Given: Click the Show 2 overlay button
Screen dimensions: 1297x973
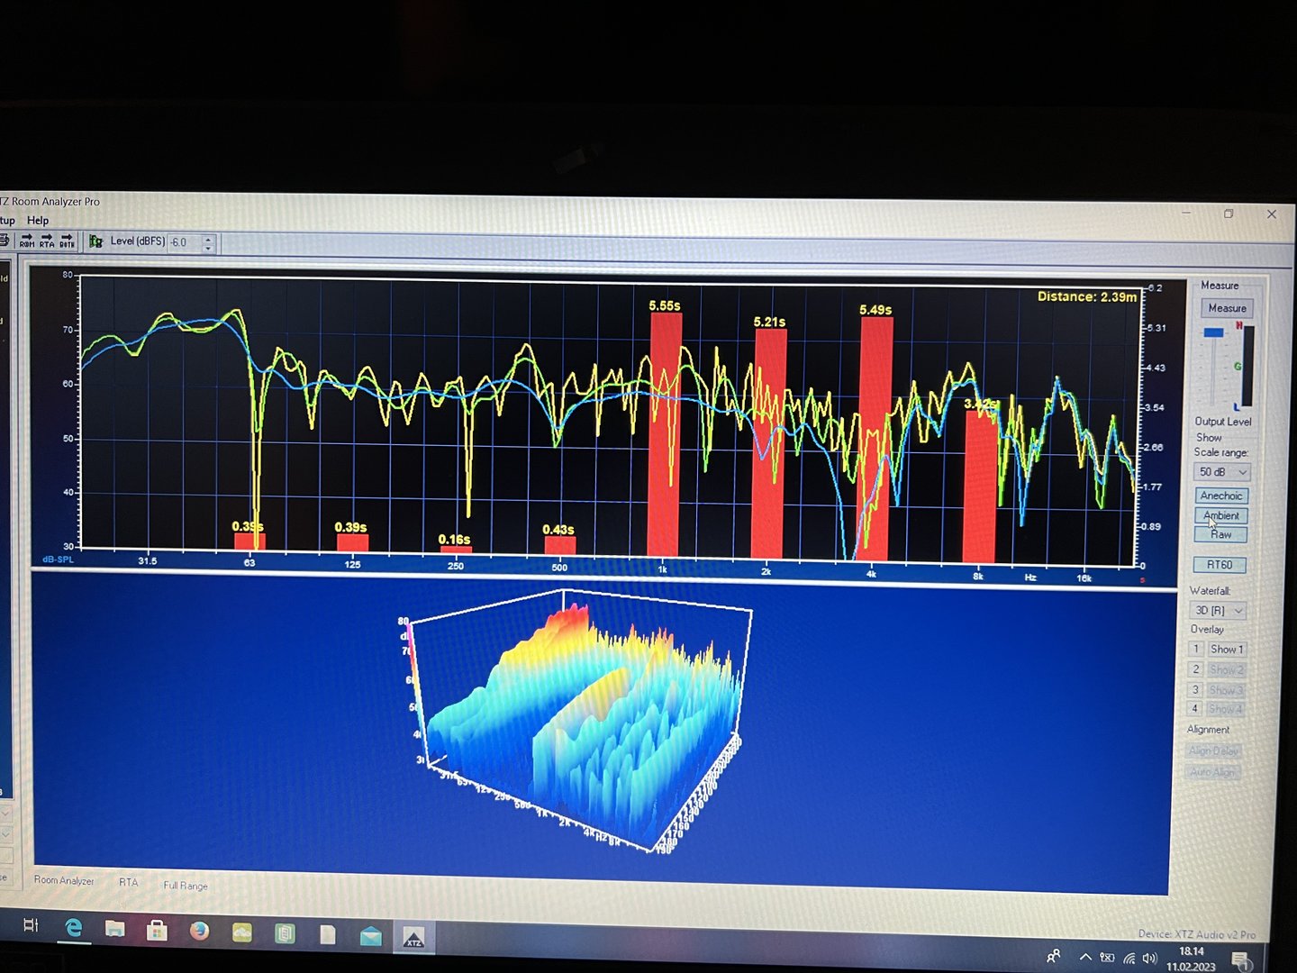Looking at the screenshot, I should coord(1226,669).
